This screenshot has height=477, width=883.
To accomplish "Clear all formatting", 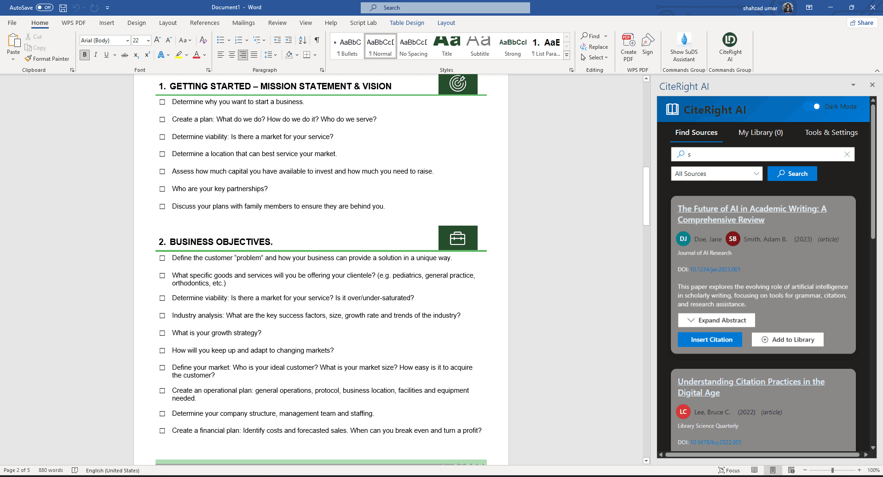I will pyautogui.click(x=203, y=40).
